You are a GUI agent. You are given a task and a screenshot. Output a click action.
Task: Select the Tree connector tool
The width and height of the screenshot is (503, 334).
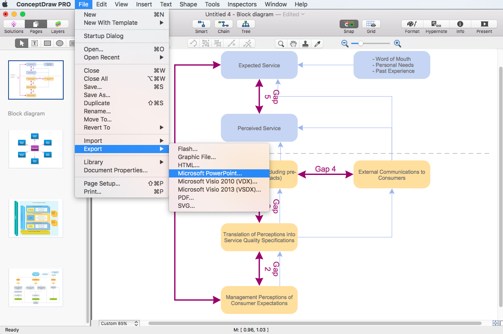(x=246, y=24)
